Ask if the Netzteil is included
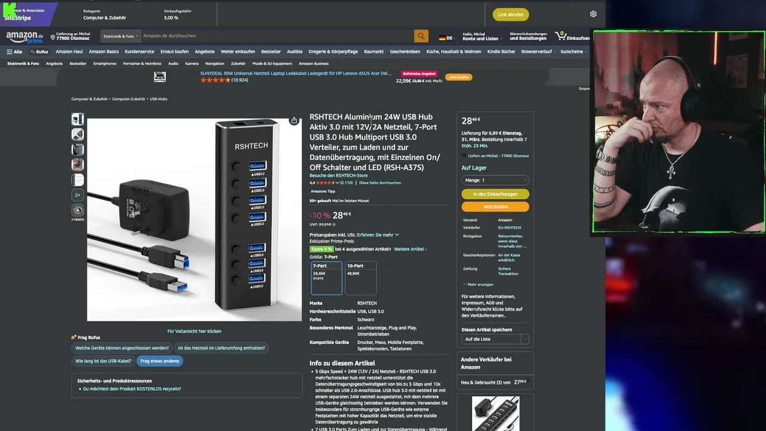766x431 pixels. click(221, 348)
